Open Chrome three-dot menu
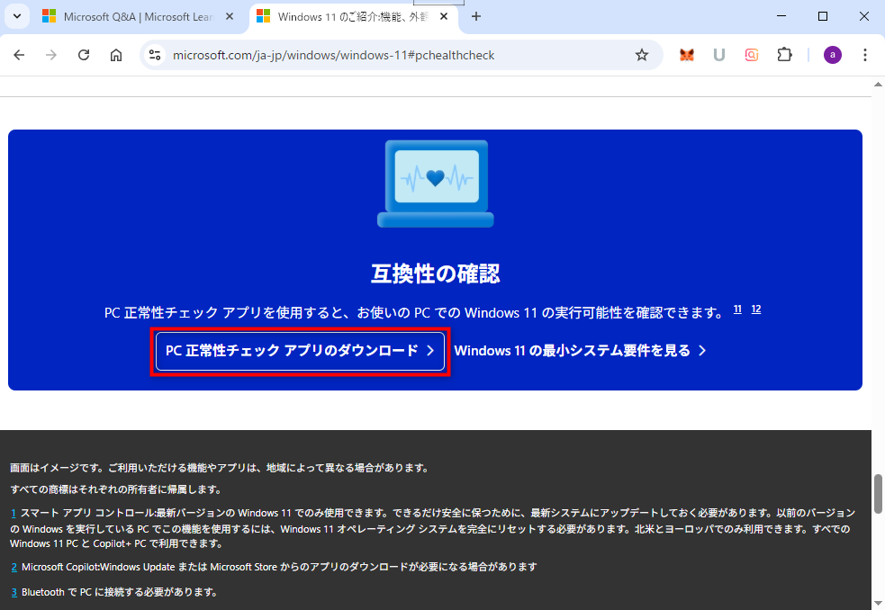Screen dimensions: 885x610 865,55
